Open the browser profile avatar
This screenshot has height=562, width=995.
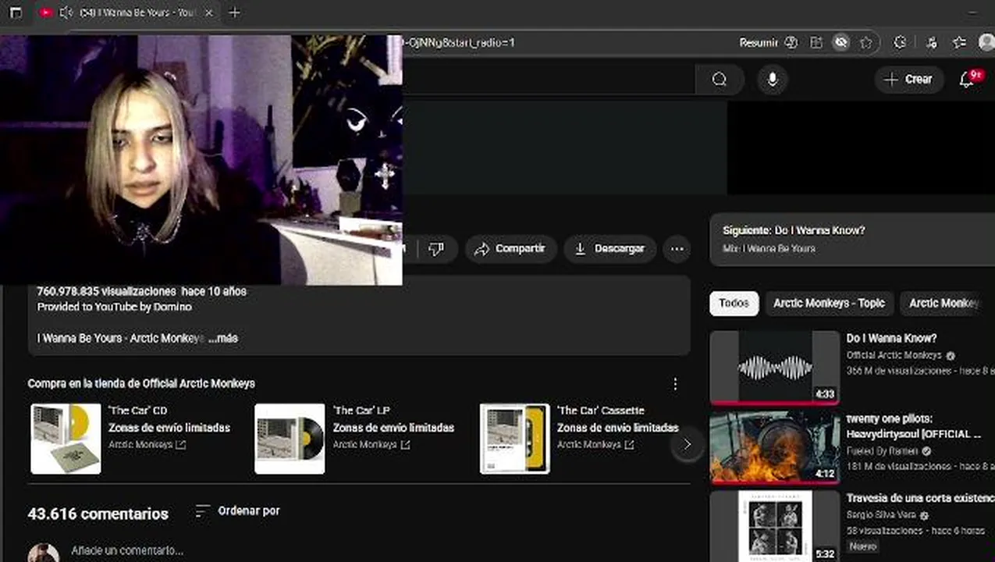coord(986,43)
